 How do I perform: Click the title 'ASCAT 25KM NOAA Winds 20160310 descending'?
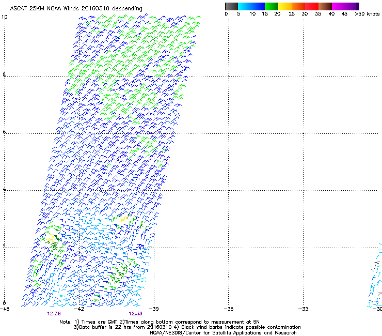pyautogui.click(x=76, y=8)
